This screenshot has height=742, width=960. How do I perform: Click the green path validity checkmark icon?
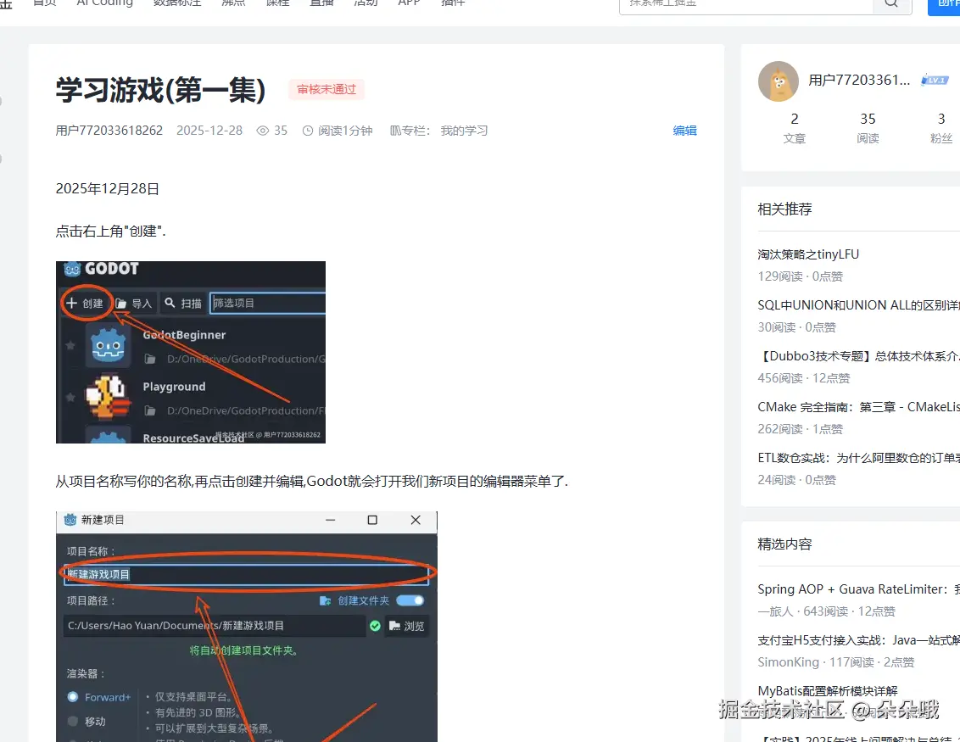(374, 626)
